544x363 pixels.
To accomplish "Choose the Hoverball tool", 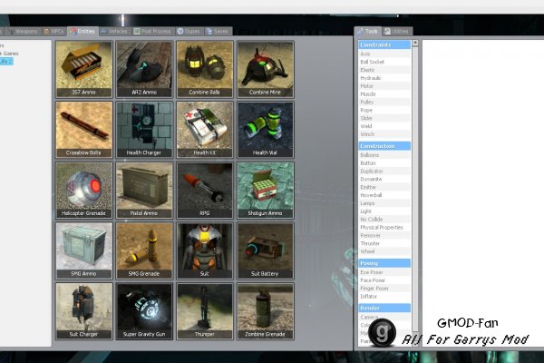I will tap(384, 195).
